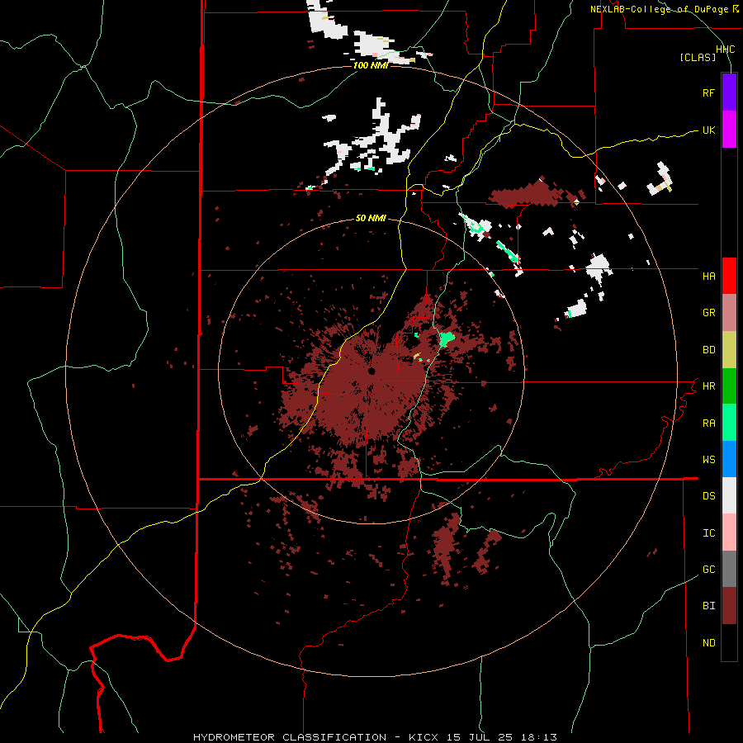This screenshot has height=743, width=743.
Task: Select the yellow BD legend swatch
Action: coord(729,349)
